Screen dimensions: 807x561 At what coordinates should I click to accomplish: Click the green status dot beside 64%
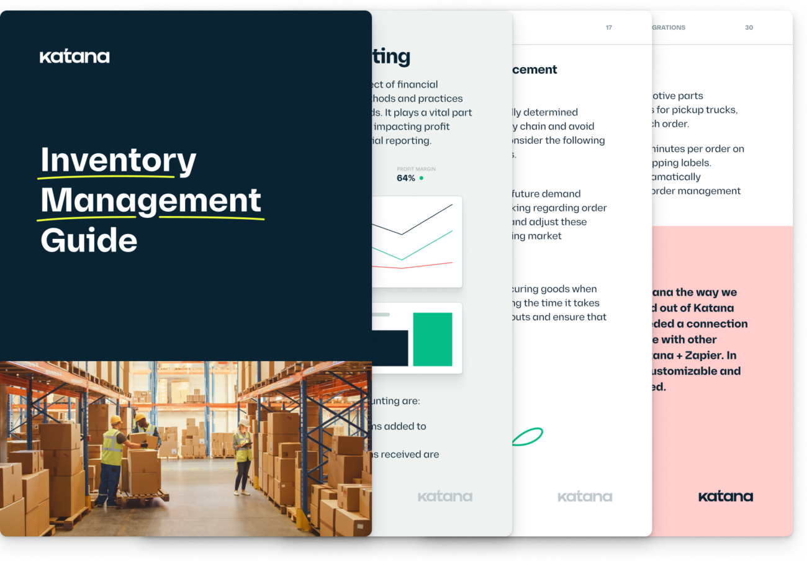coord(421,177)
